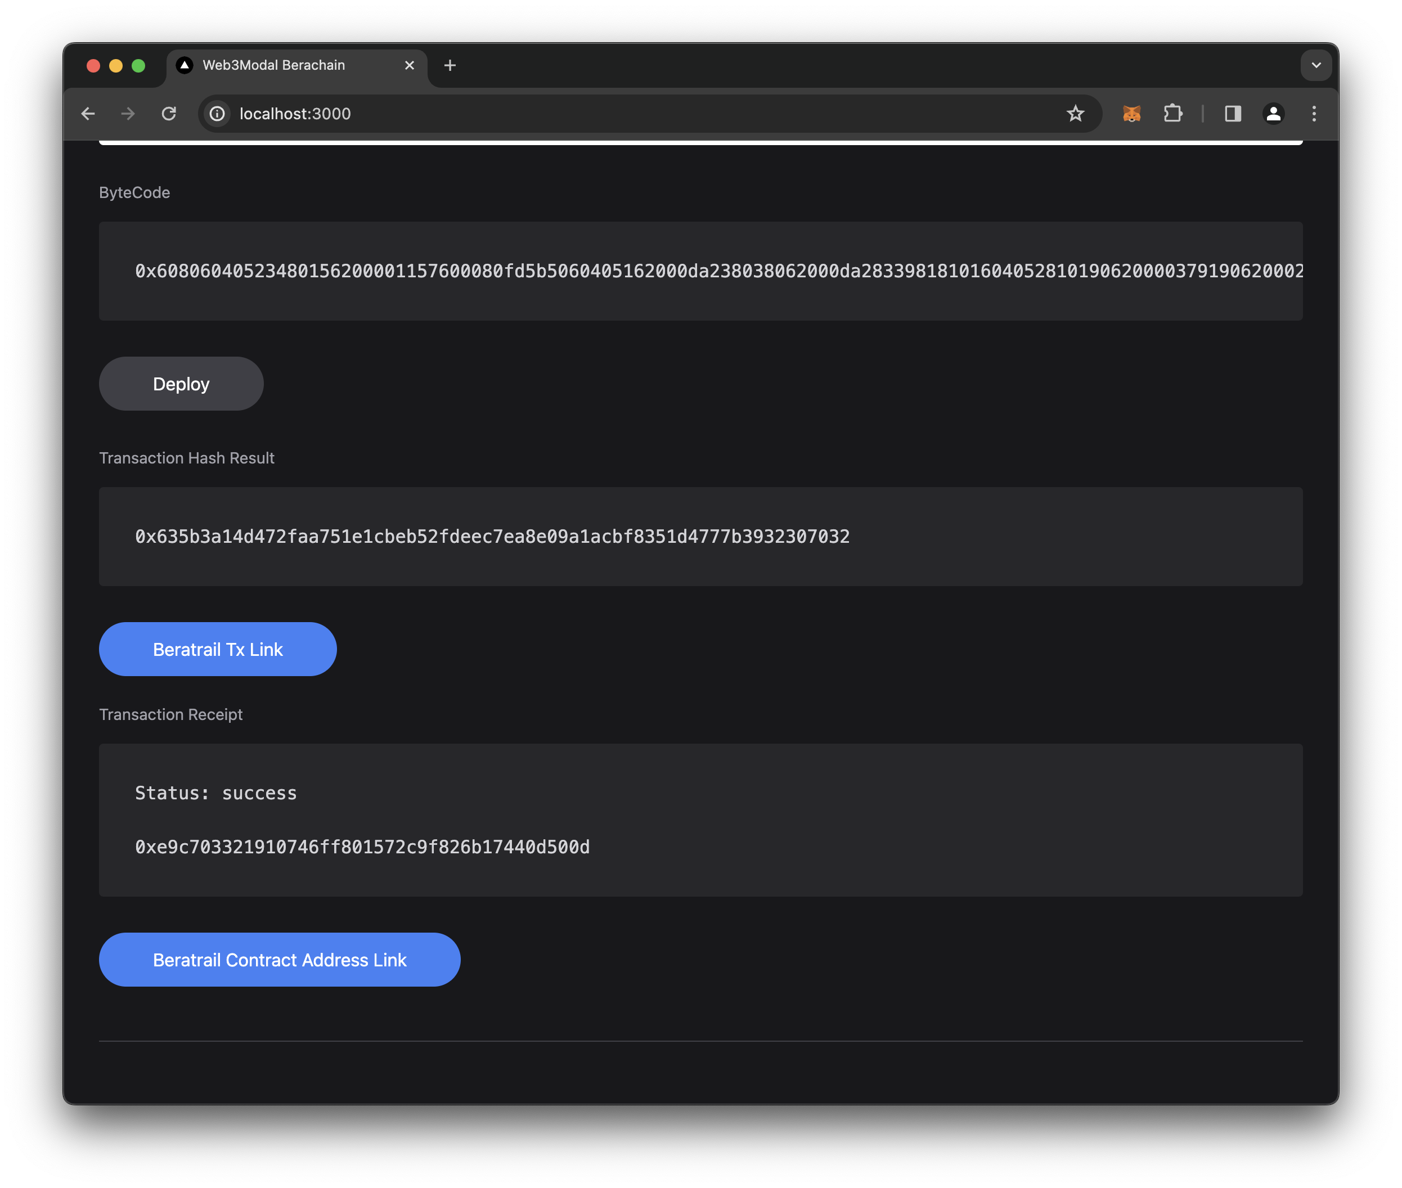Click the Status: success text
Image resolution: width=1402 pixels, height=1188 pixels.
[215, 793]
